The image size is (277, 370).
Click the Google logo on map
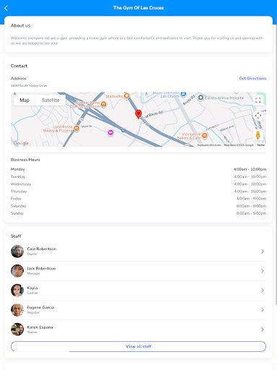tap(21, 143)
